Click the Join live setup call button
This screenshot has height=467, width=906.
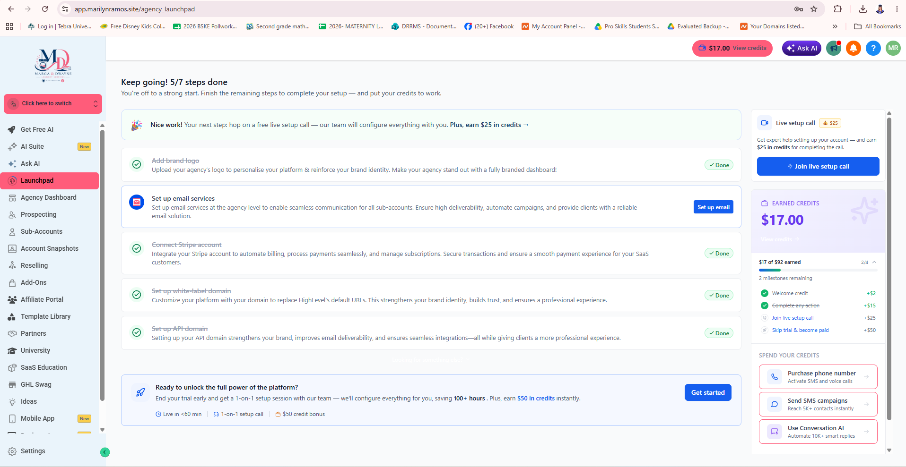coord(818,166)
